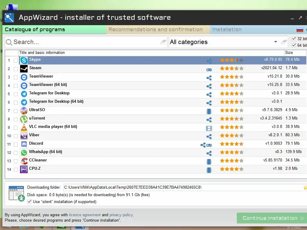Click the WhatsApp (64 bit) icon
This screenshot has height=230, width=307.
click(x=24, y=153)
